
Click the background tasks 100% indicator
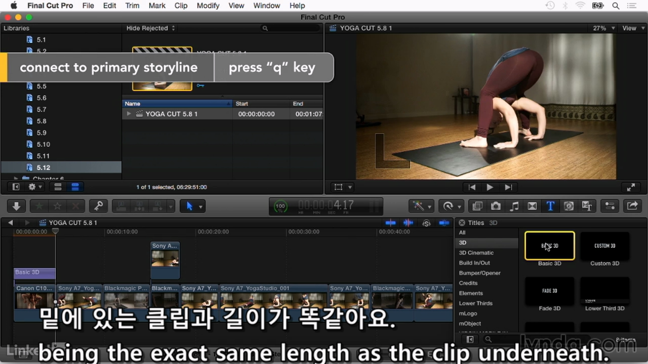280,206
